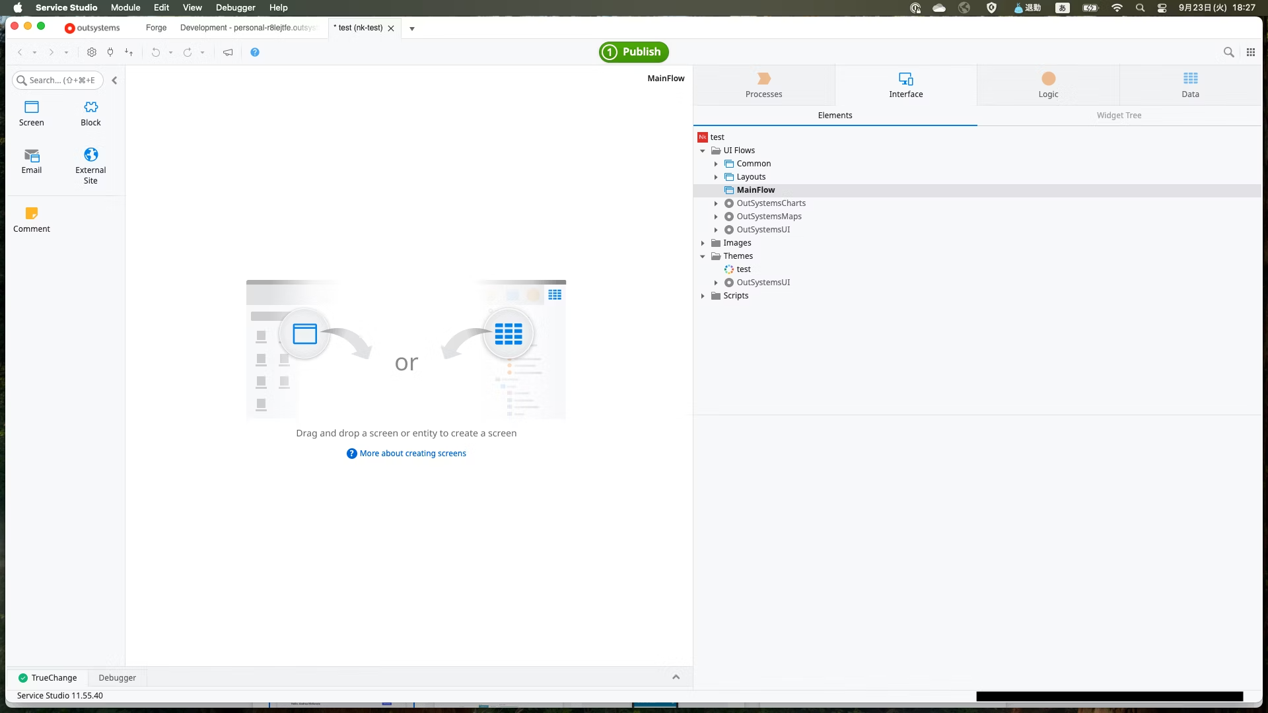This screenshot has width=1268, height=713.
Task: Open More about creating screens link
Action: 413,454
